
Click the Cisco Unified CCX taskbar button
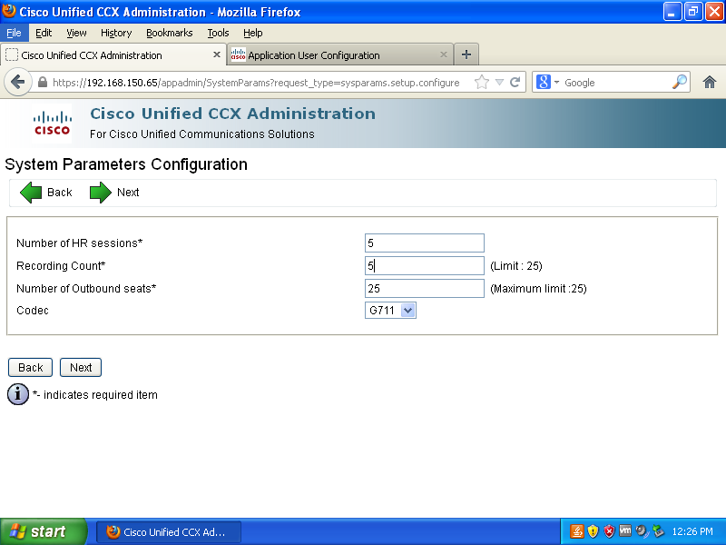click(169, 531)
